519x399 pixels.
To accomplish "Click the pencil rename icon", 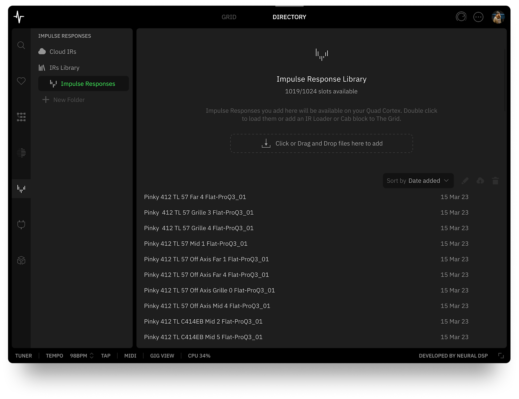I will (465, 181).
